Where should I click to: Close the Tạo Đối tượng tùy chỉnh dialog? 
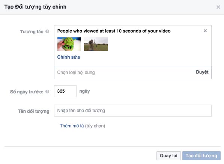coord(218,7)
